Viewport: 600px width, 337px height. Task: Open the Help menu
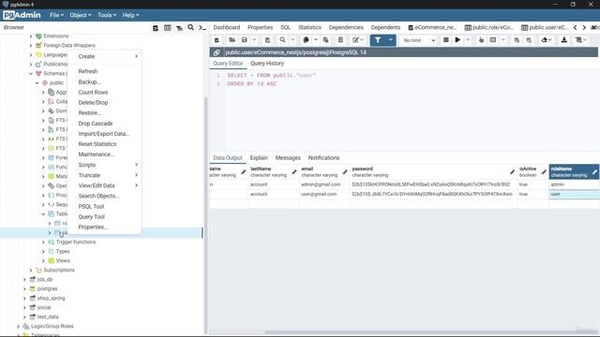pyautogui.click(x=130, y=15)
